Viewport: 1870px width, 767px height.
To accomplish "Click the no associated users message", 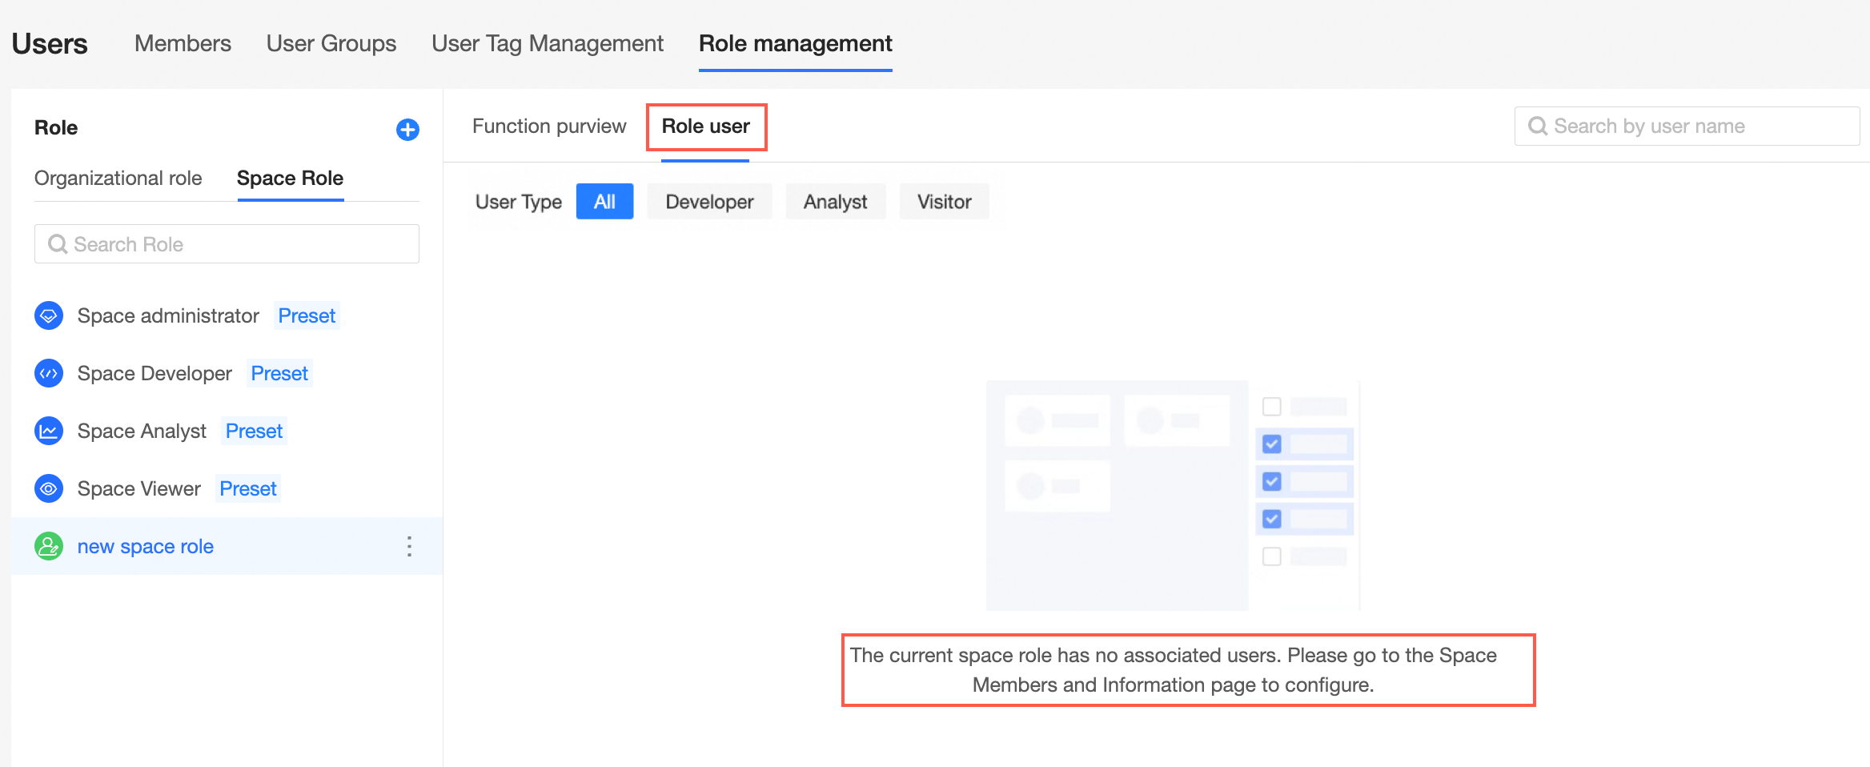I will pos(1174,670).
